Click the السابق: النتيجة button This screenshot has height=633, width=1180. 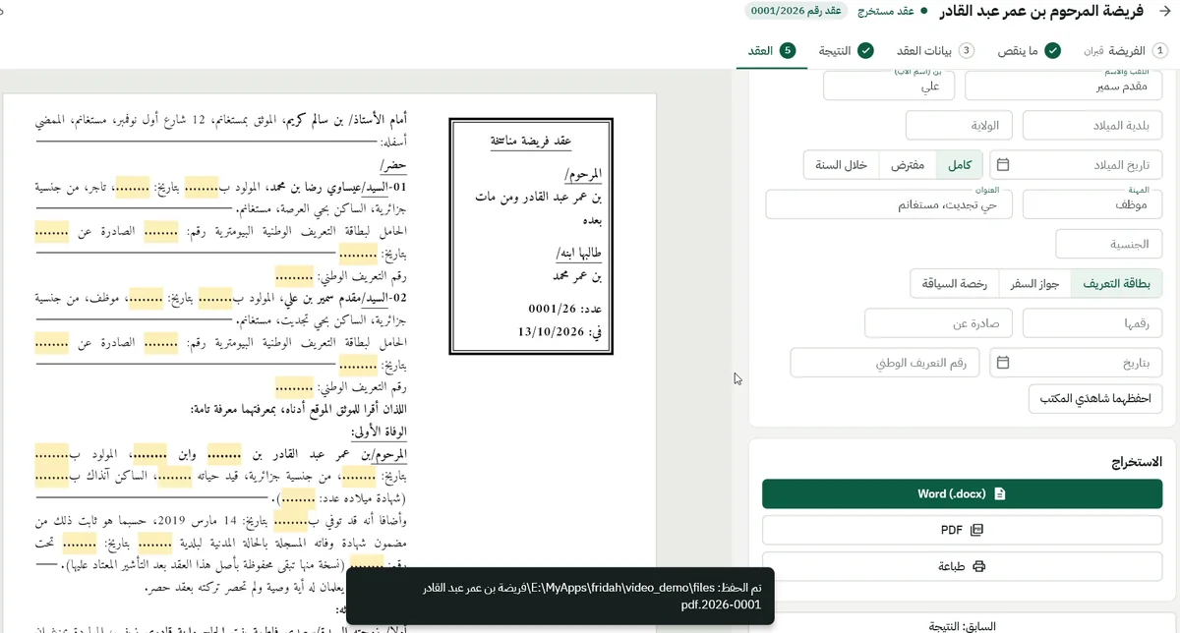point(963,625)
